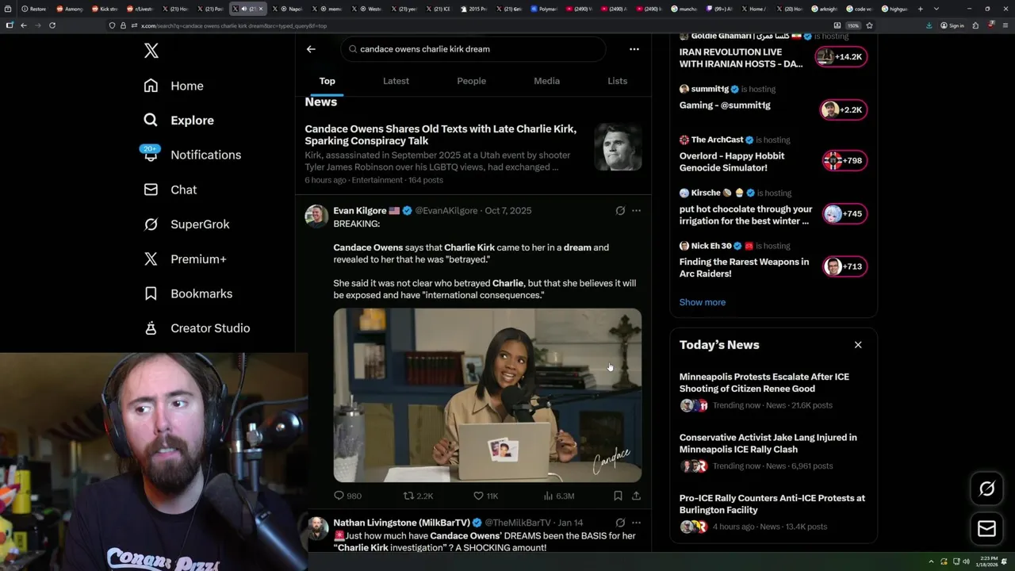Viewport: 1015px width, 571px height.
Task: Open Evan Kilgore's profile avatar
Action: pyautogui.click(x=316, y=216)
